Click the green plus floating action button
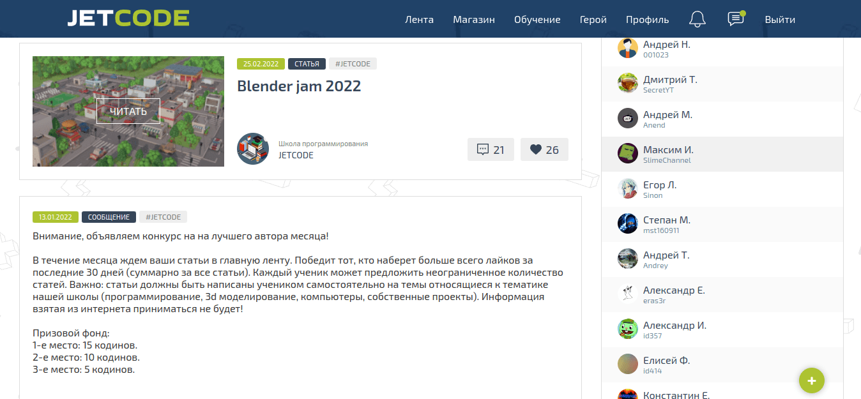Viewport: 861px width, 399px height. coord(811,380)
